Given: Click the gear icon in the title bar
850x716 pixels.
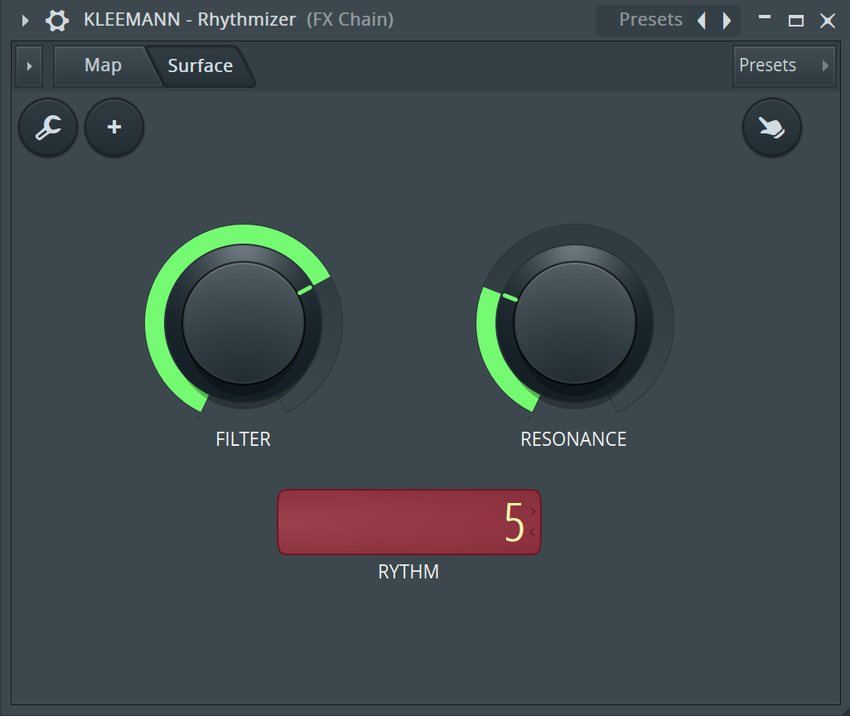Looking at the screenshot, I should [56, 21].
